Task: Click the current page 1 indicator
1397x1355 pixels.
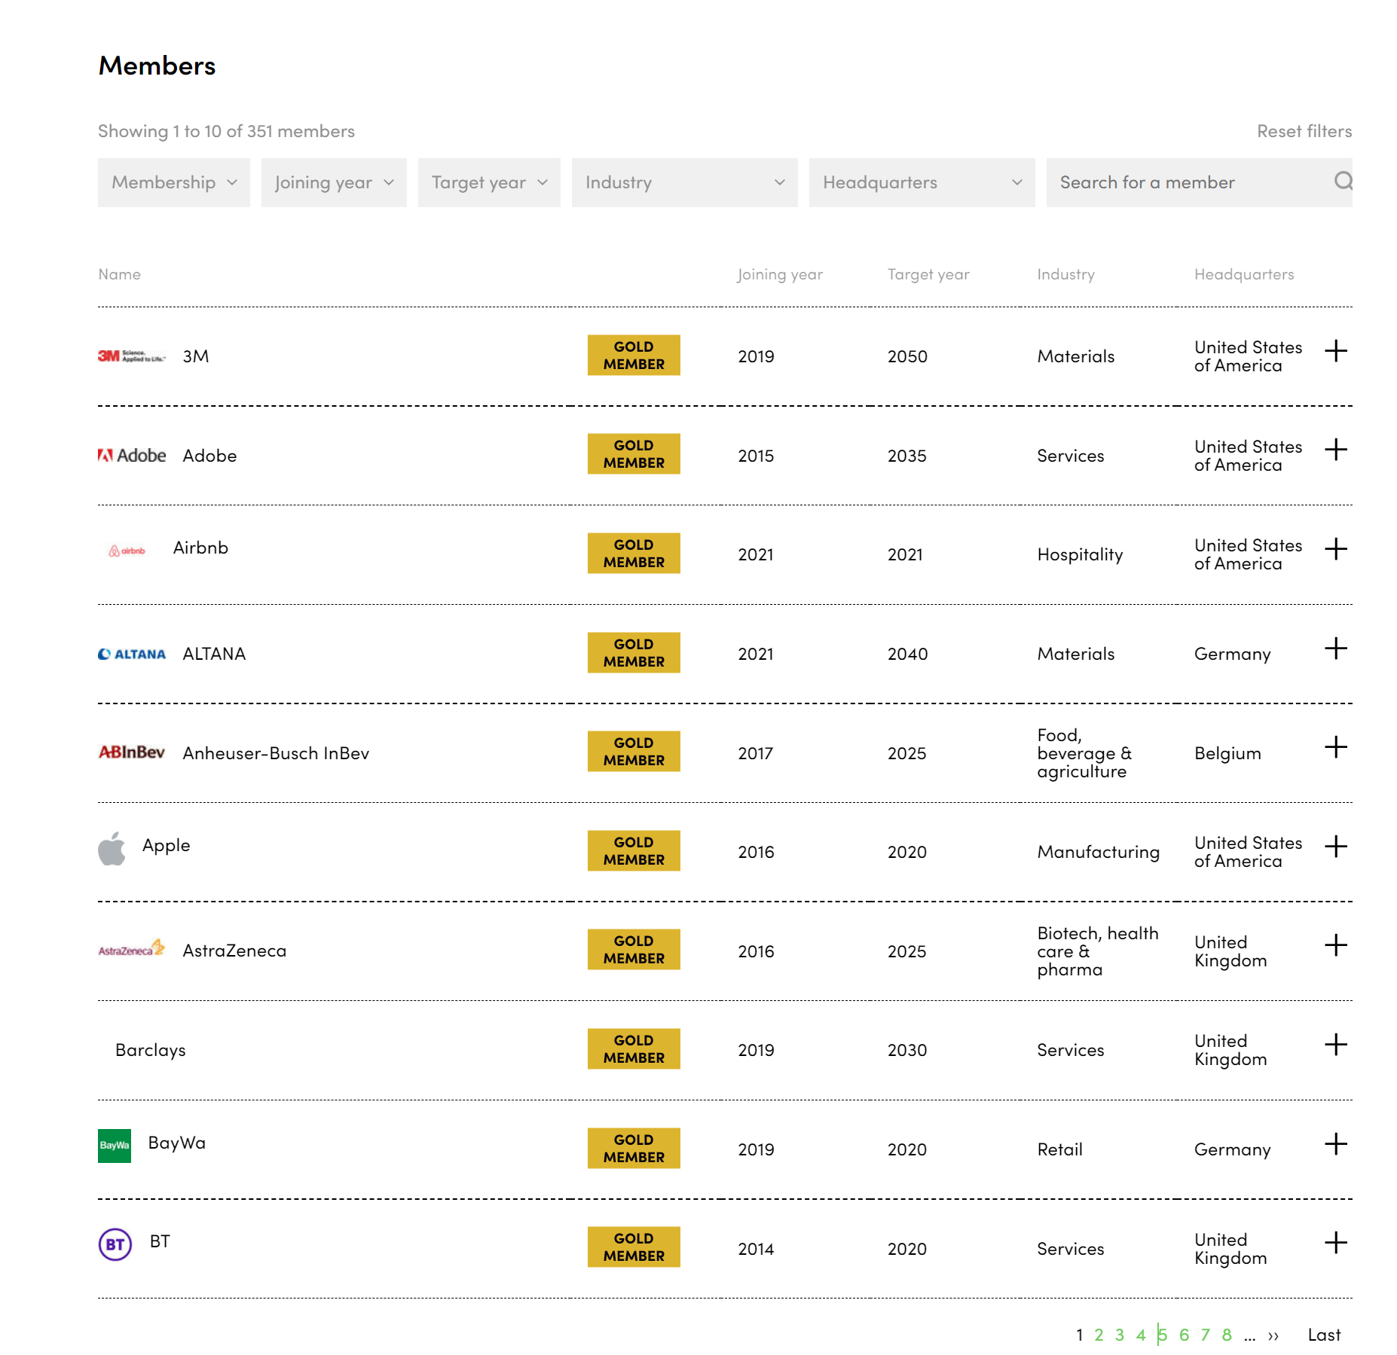Action: [x=1080, y=1335]
